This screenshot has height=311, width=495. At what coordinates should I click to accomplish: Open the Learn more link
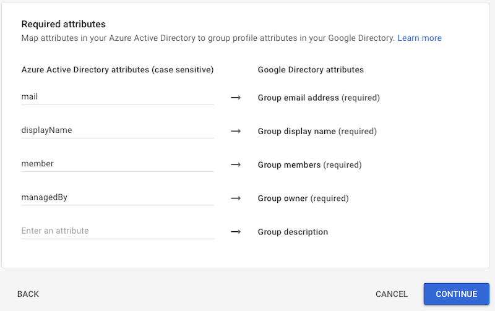(420, 38)
